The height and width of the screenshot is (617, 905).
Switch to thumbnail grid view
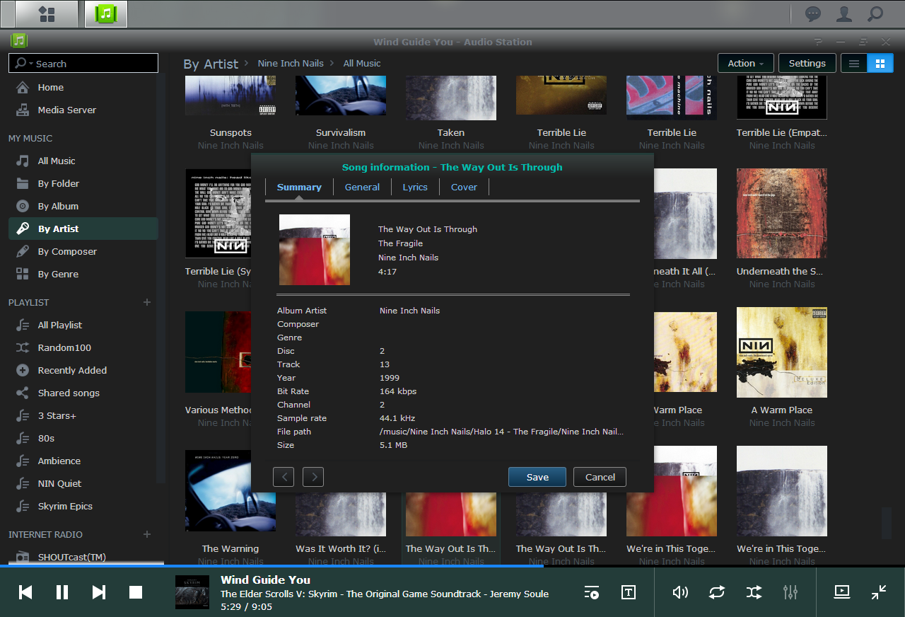point(880,63)
